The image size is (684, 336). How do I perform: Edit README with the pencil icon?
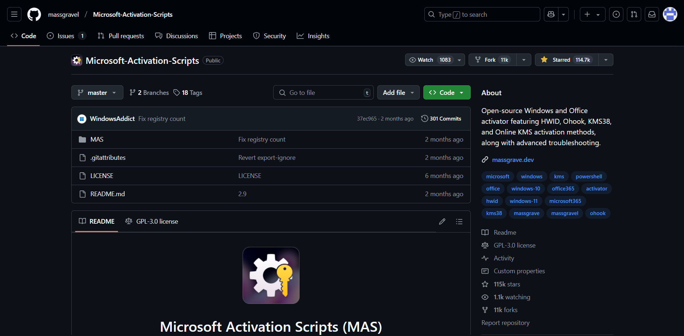point(442,222)
